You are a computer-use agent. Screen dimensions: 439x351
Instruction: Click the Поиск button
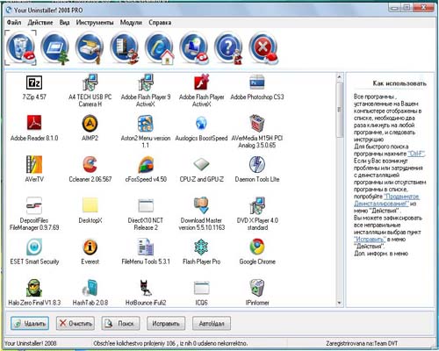tap(120, 323)
